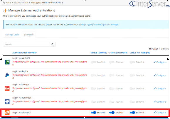Toggle webmaild status for Google
The width and height of the screenshot is (170, 119).
(x=112, y=88)
